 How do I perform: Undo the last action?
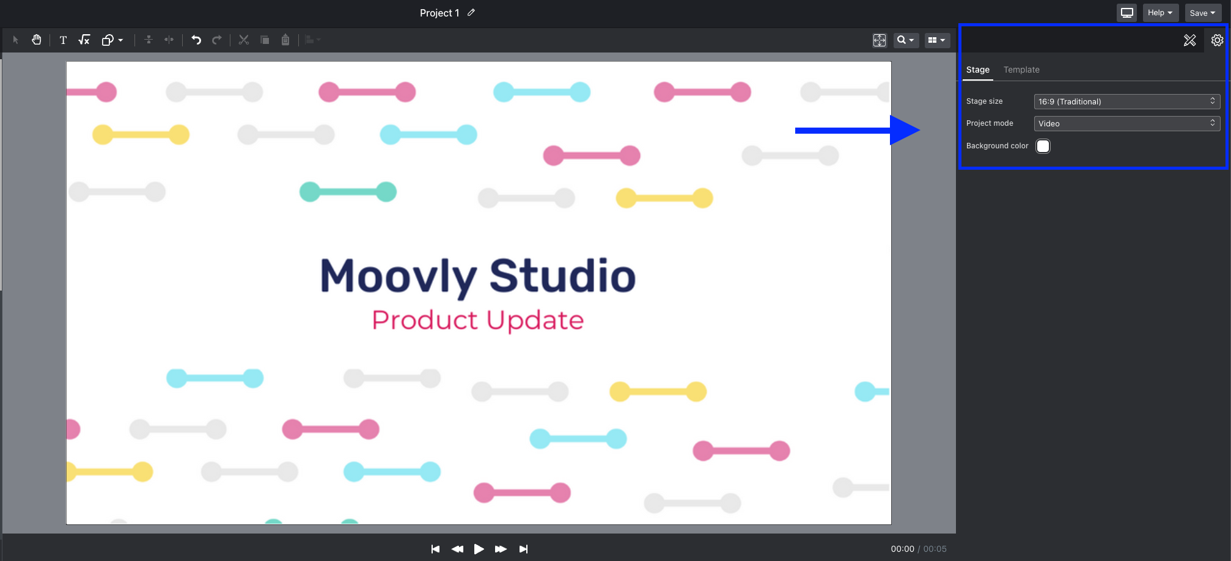point(196,40)
